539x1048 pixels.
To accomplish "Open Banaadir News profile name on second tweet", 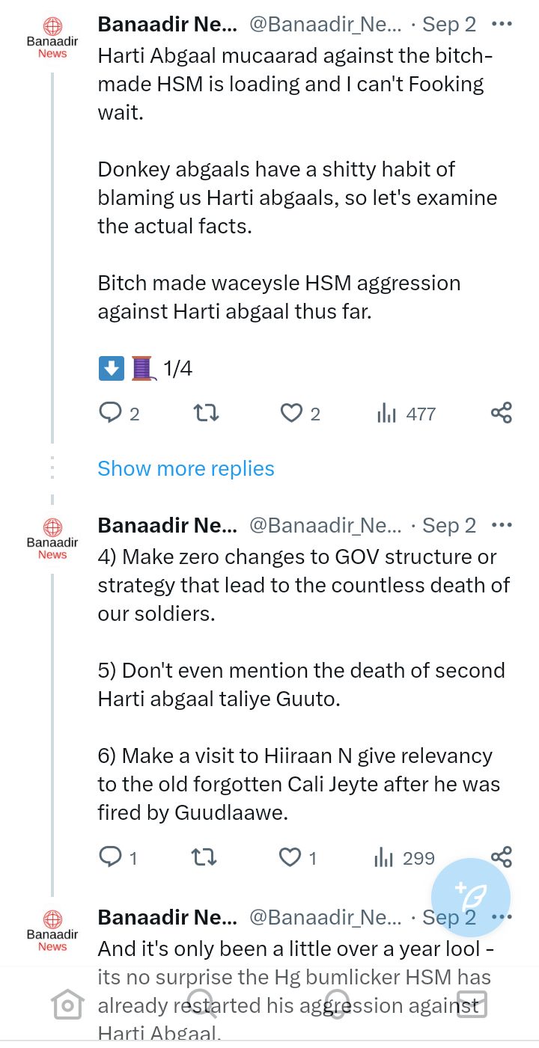I will [167, 525].
